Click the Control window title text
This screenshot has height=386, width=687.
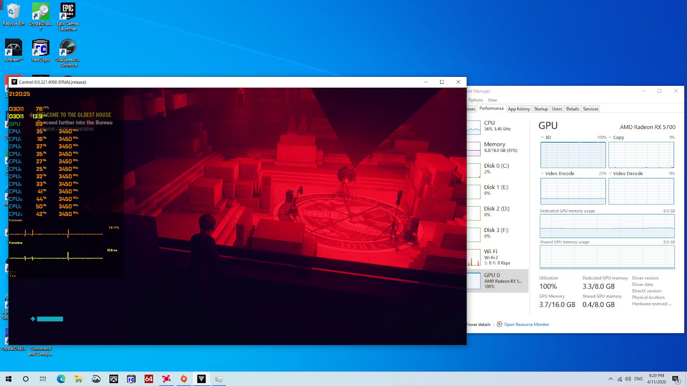point(52,82)
